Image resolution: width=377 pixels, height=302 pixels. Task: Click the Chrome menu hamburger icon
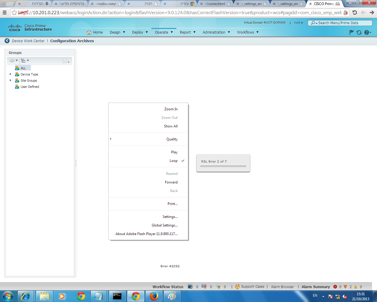(x=4, y=12)
